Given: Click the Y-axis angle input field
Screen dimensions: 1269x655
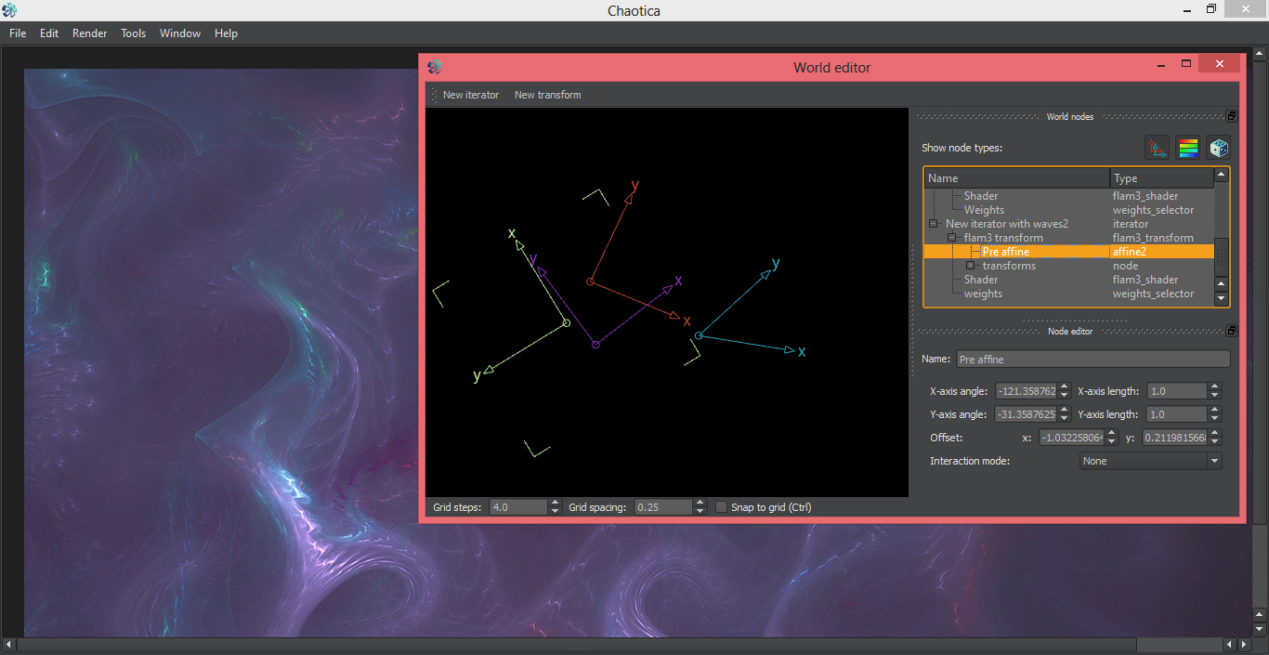Looking at the screenshot, I should click(x=1027, y=414).
